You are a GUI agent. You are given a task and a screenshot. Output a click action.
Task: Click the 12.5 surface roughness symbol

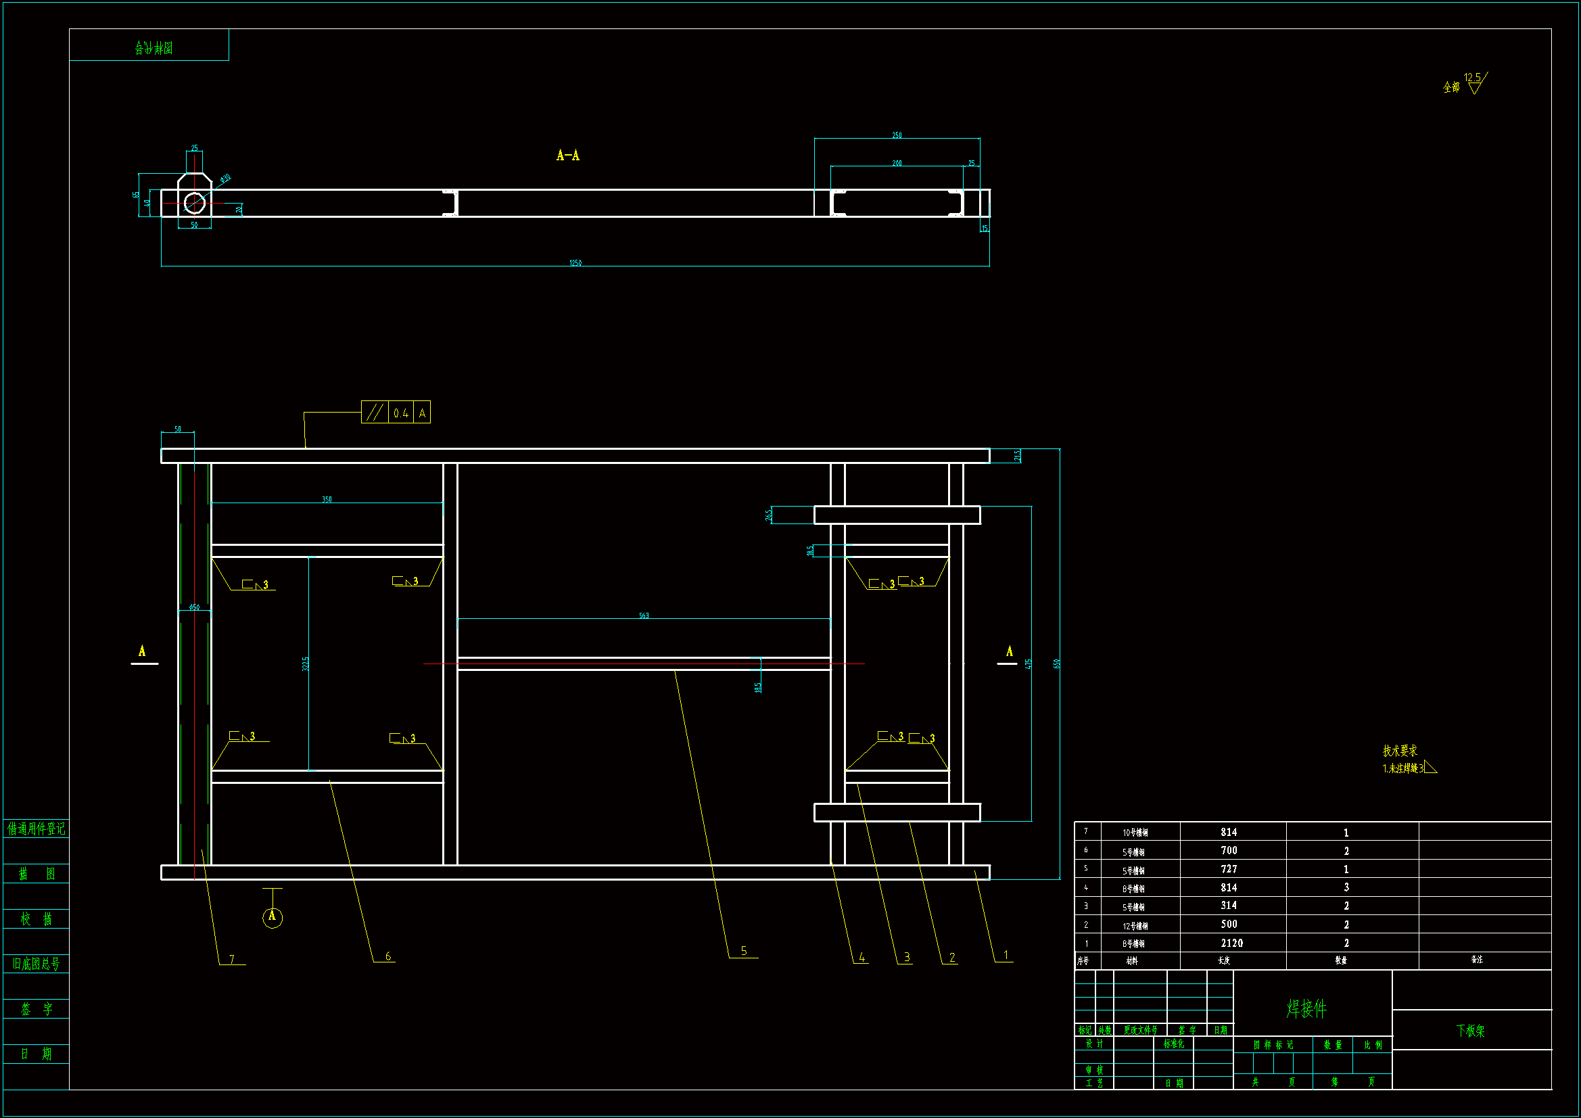[1474, 83]
